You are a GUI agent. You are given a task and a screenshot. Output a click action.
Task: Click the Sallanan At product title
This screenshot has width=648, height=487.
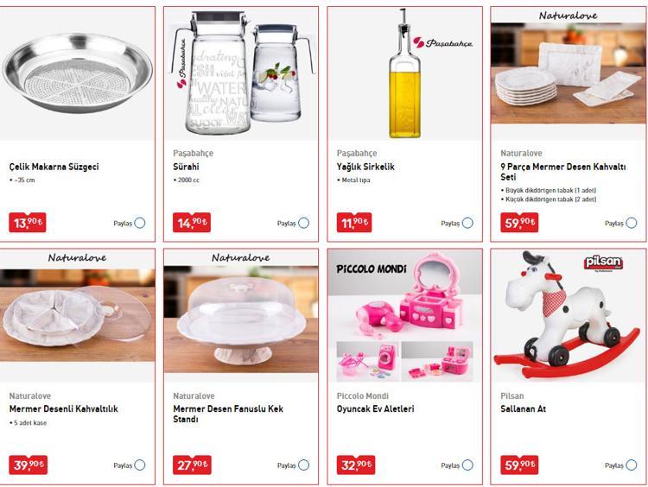[524, 409]
